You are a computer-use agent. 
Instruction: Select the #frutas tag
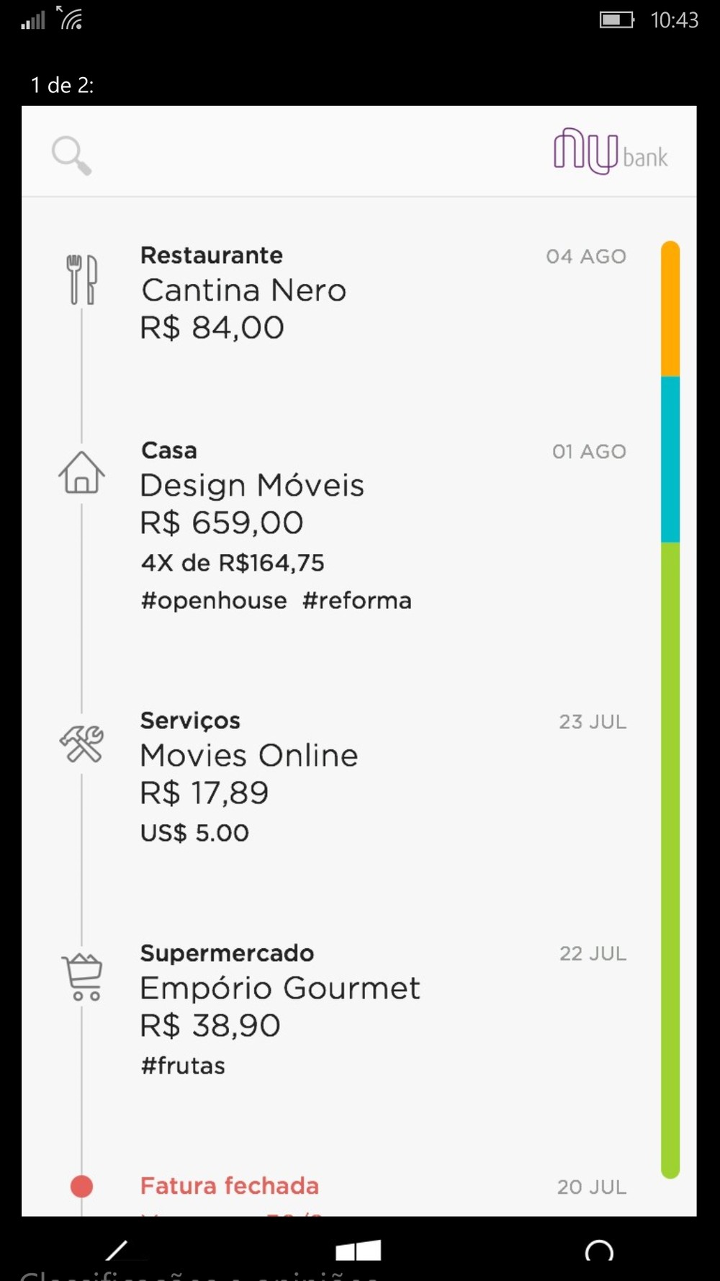coord(183,1066)
